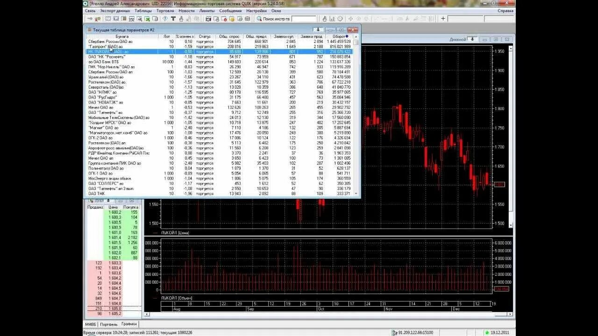The image size is (598, 336).
Task: Open the Справка menu
Action: click(x=505, y=11)
